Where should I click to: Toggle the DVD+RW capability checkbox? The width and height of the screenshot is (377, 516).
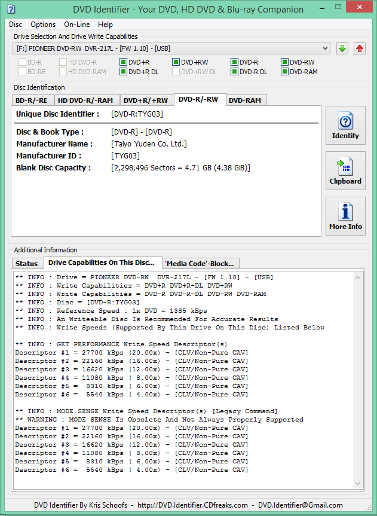tap(176, 62)
